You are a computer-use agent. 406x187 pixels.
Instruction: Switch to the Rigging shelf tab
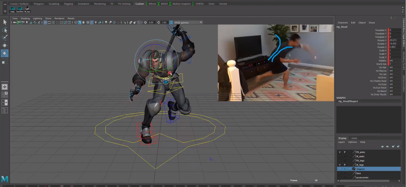[x=68, y=4]
